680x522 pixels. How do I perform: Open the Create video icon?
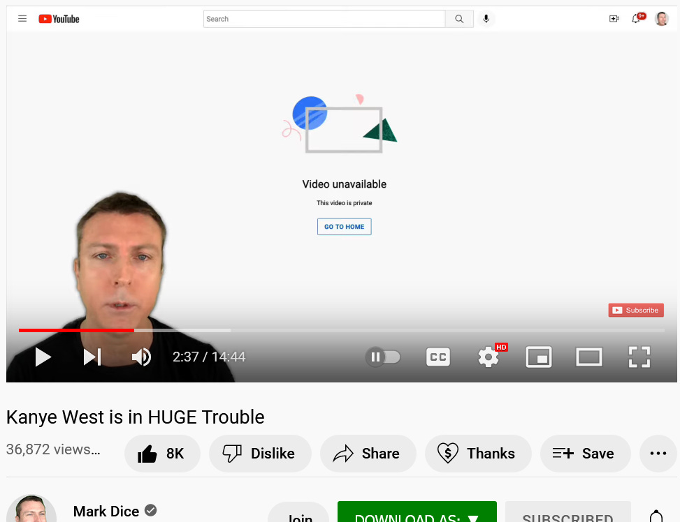(x=614, y=19)
